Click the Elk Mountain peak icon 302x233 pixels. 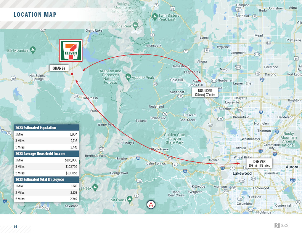click(33, 50)
